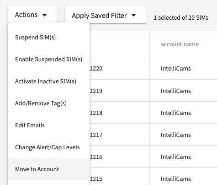Click the Actions dropdown arrow icon
217x185 pixels.
(x=45, y=15)
